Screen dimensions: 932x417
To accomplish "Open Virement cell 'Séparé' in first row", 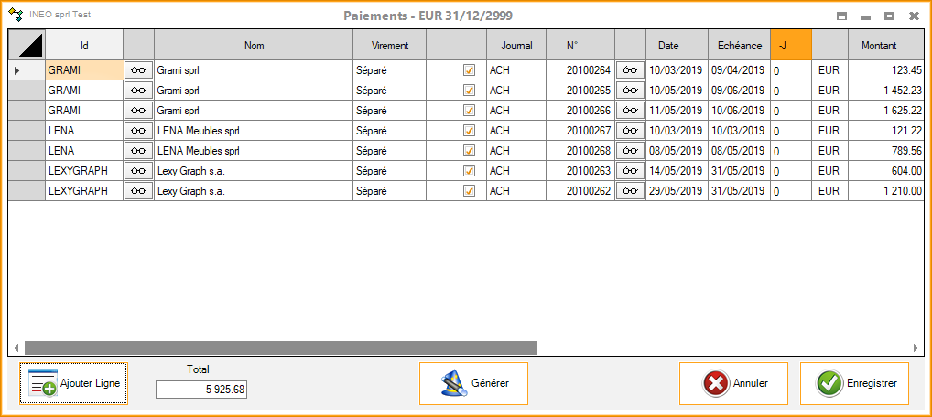I will (x=389, y=70).
